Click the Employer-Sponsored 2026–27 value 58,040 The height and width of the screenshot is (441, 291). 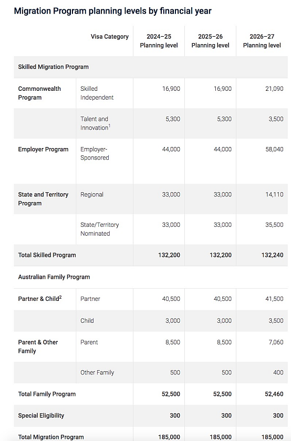point(274,149)
